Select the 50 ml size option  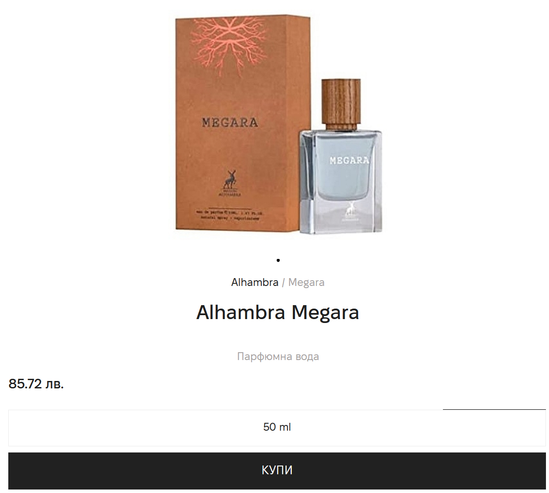[277, 428]
